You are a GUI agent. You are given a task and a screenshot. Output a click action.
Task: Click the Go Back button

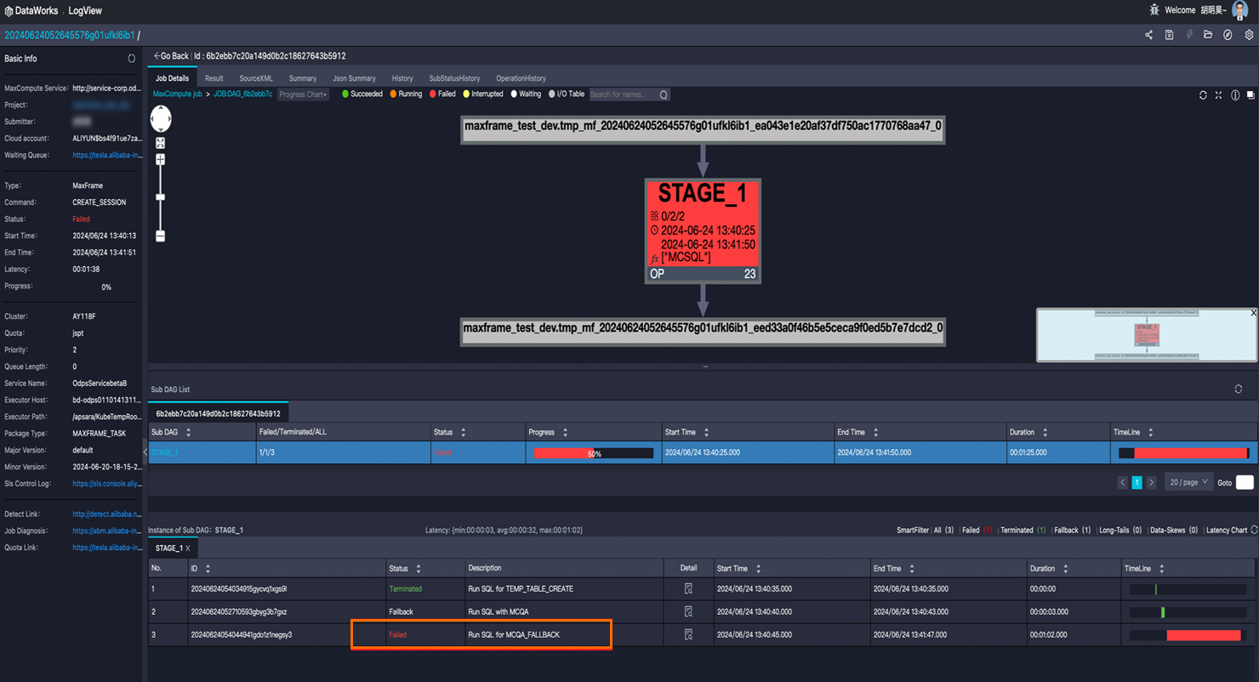tap(171, 56)
